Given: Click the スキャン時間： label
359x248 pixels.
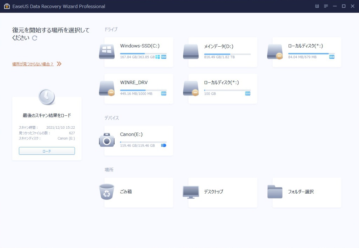Looking at the screenshot, I should point(28,128).
